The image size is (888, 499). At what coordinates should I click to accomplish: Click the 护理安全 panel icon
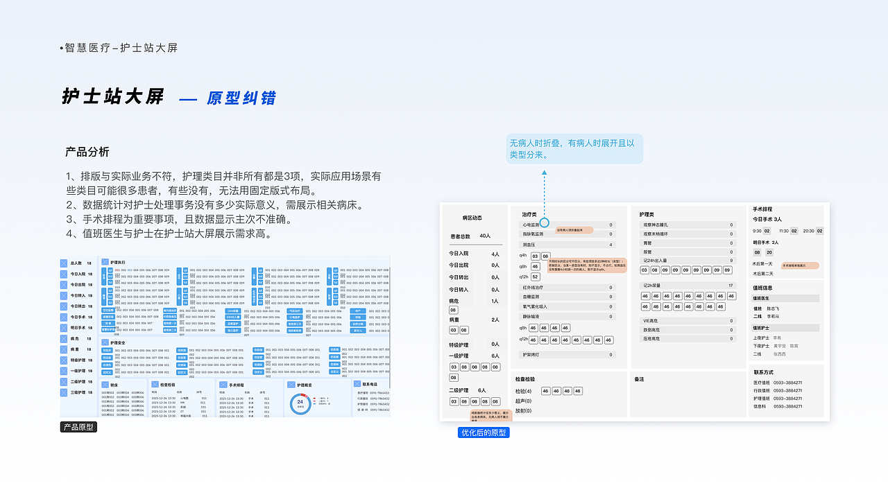(105, 342)
